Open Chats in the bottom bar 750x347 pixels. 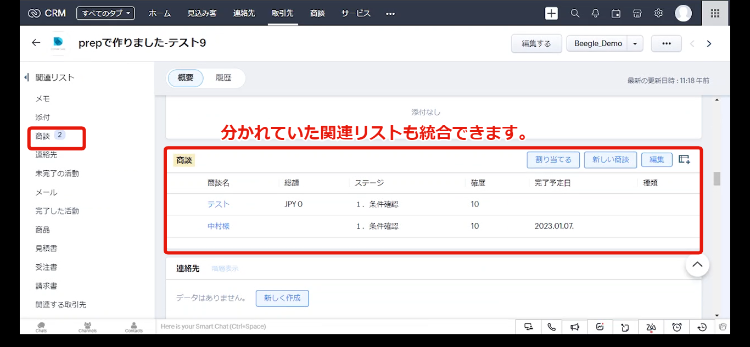click(x=41, y=327)
